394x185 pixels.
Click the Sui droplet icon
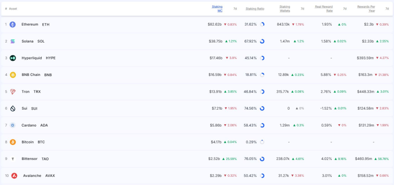[x=13, y=108]
